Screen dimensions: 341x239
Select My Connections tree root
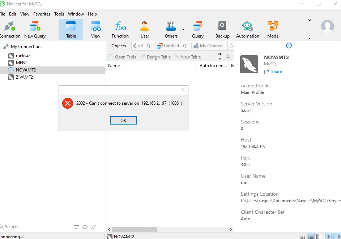(x=26, y=47)
